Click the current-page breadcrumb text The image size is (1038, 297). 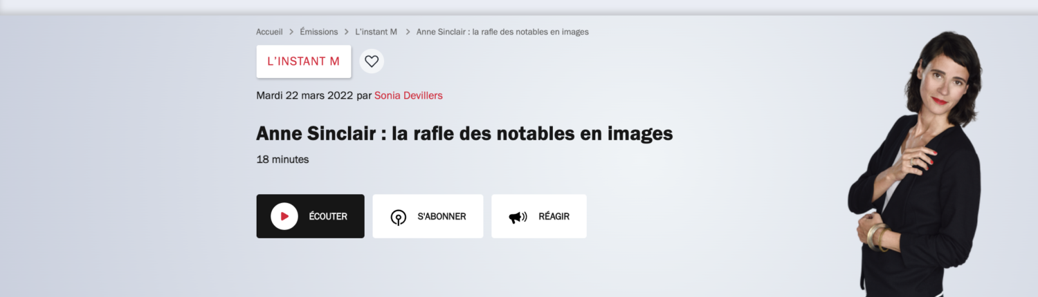(x=502, y=32)
